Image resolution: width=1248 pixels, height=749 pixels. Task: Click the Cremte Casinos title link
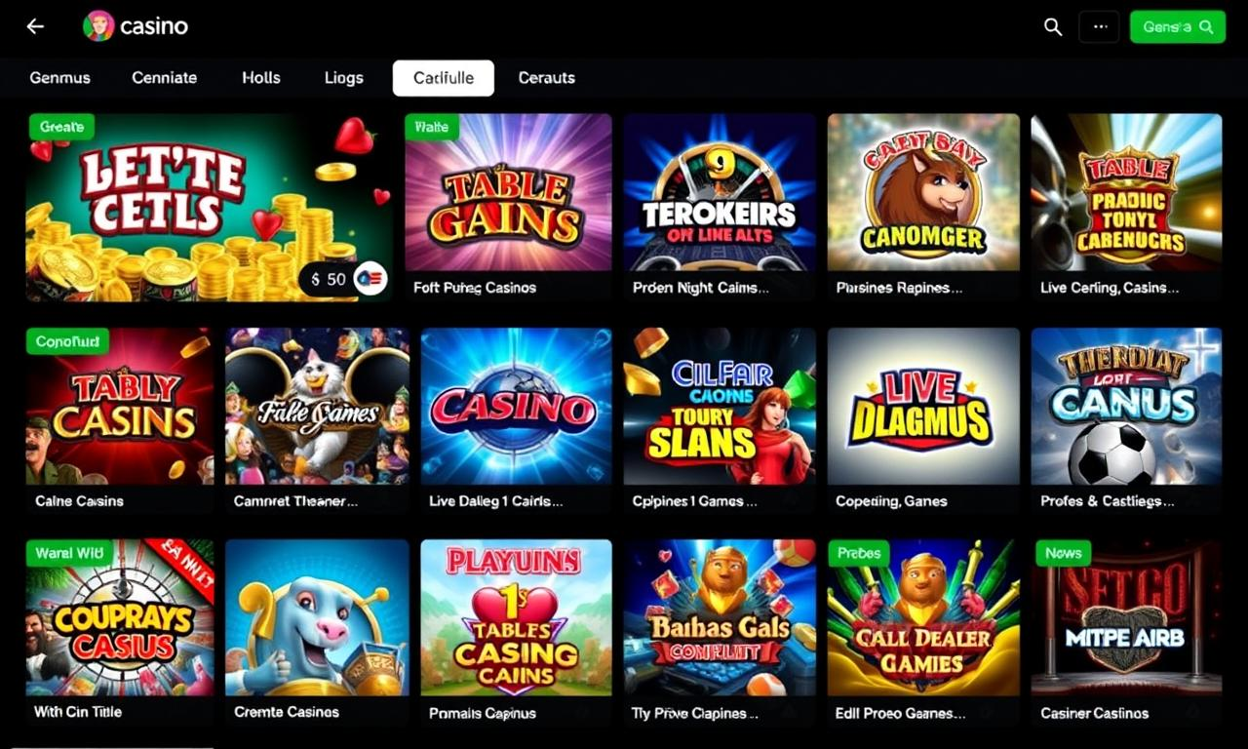(x=287, y=713)
